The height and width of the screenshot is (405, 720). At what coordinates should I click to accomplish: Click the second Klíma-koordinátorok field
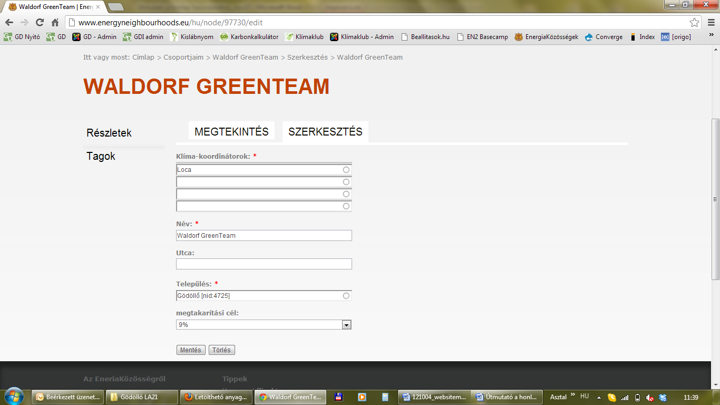pyautogui.click(x=264, y=182)
